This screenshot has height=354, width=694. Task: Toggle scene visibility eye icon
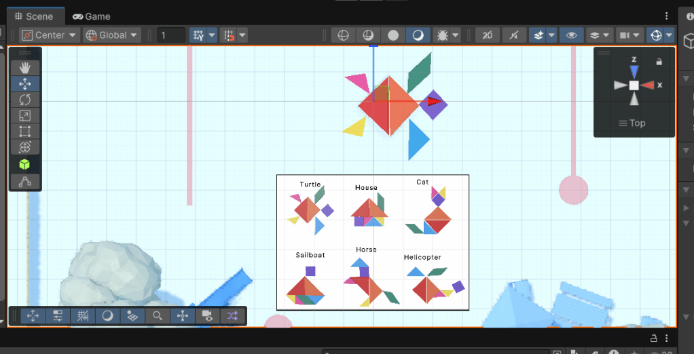(x=571, y=35)
